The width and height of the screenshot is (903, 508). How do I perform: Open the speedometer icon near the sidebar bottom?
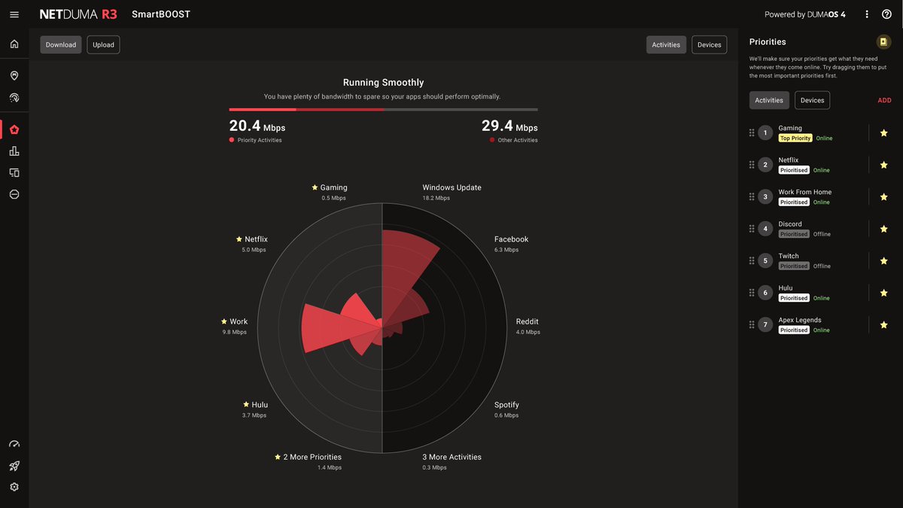click(x=14, y=443)
